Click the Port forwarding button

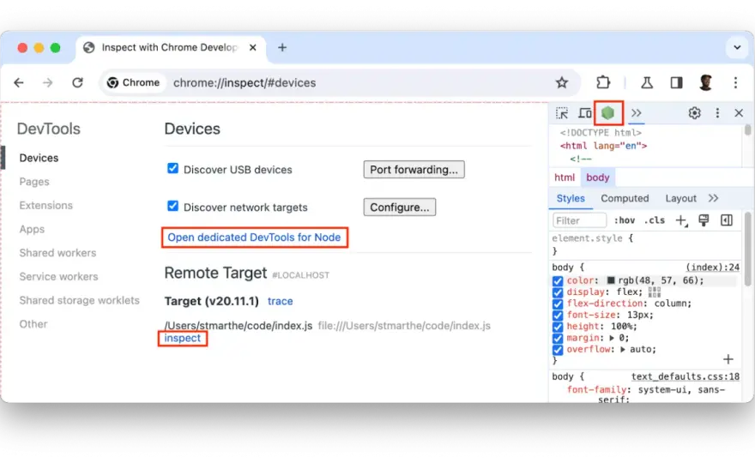tap(414, 170)
